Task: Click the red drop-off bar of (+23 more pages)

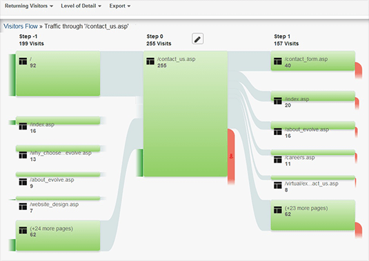Action: (x=359, y=230)
